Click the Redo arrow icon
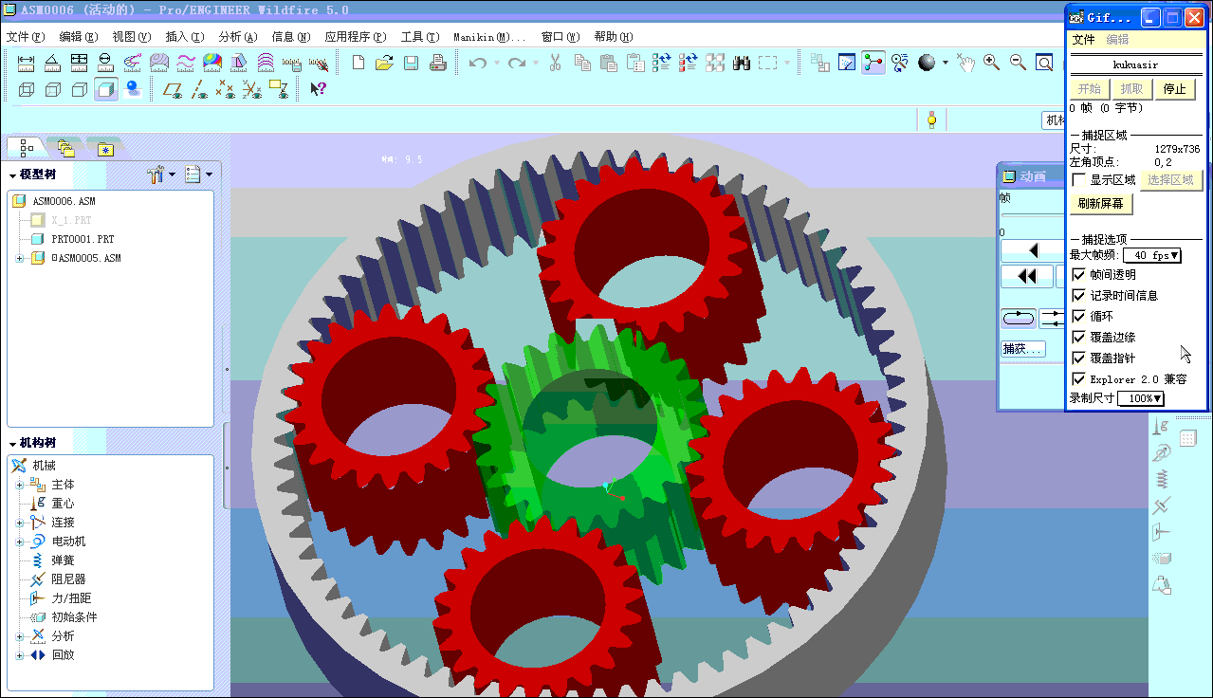The height and width of the screenshot is (698, 1213). pyautogui.click(x=516, y=63)
